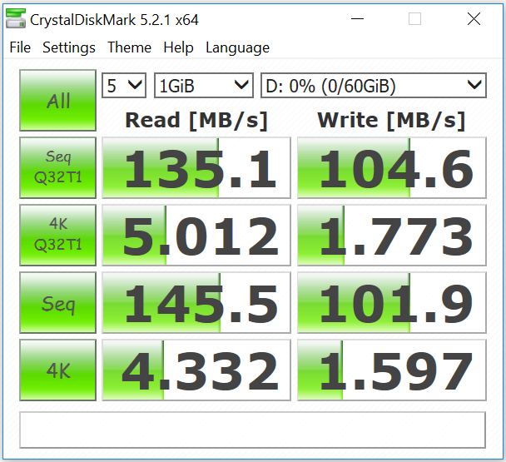The image size is (506, 462).
Task: Click the 135.1 Seq Q32T1 read result
Action: (x=196, y=169)
